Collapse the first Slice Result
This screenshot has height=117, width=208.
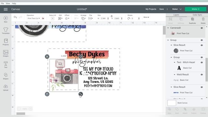tap(171, 45)
